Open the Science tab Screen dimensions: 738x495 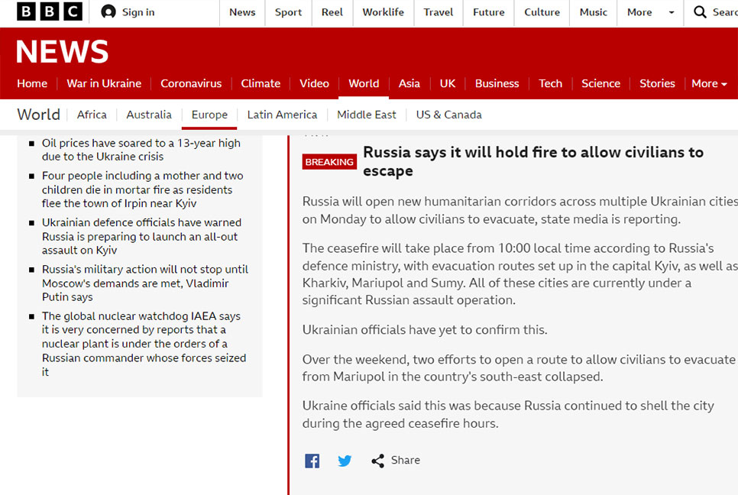600,84
